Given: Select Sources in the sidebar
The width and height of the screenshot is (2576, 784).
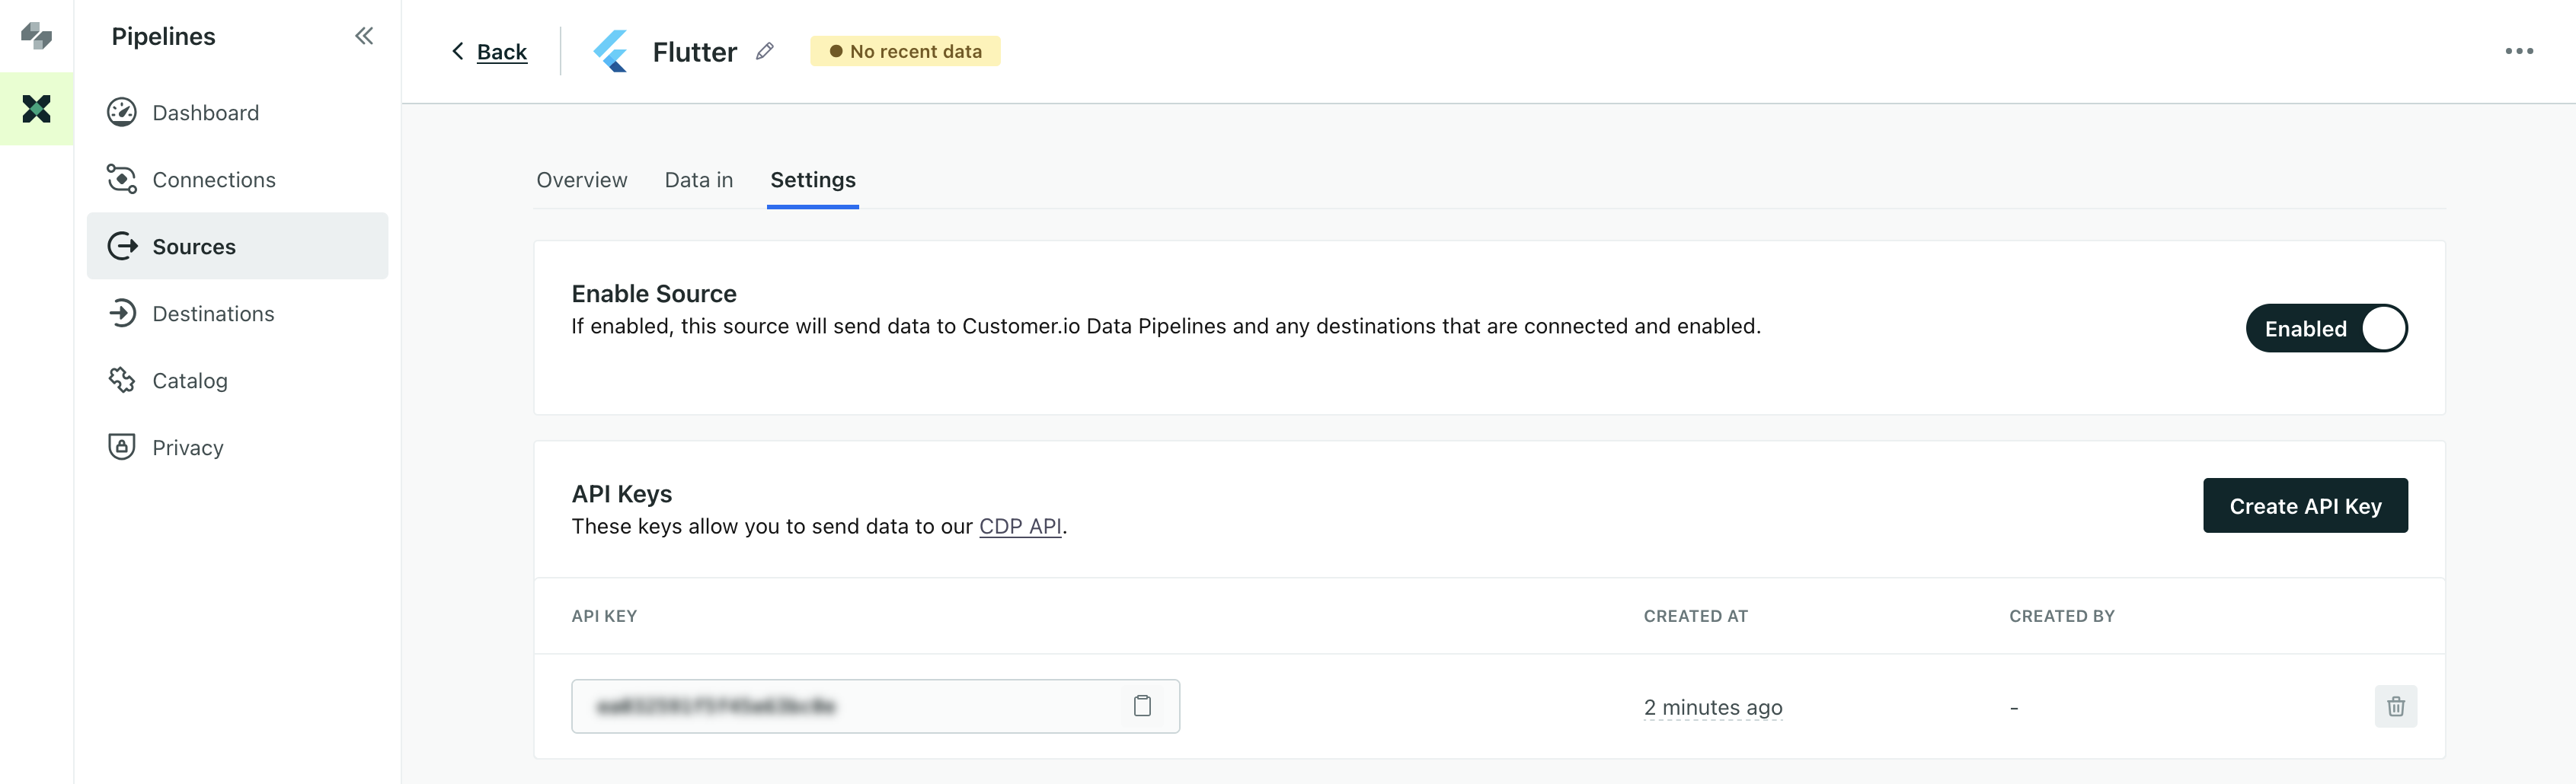Looking at the screenshot, I should 237,247.
